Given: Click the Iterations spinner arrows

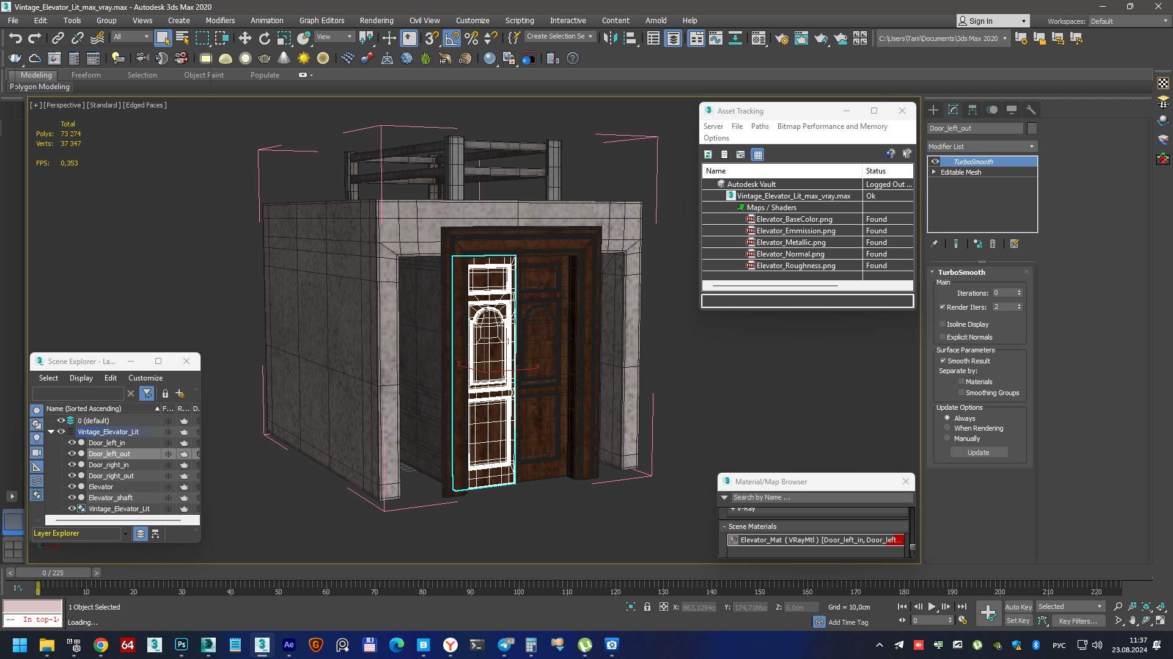Looking at the screenshot, I should (1019, 293).
